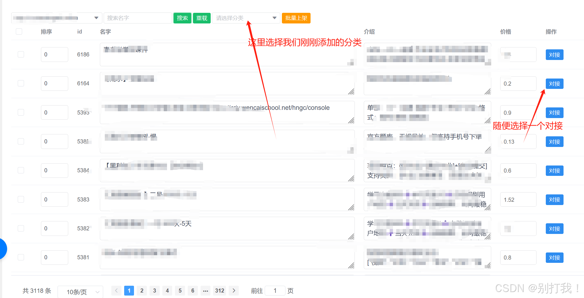Click the ellipsis more-pages icon in pagination
The width and height of the screenshot is (584, 298).
[205, 291]
